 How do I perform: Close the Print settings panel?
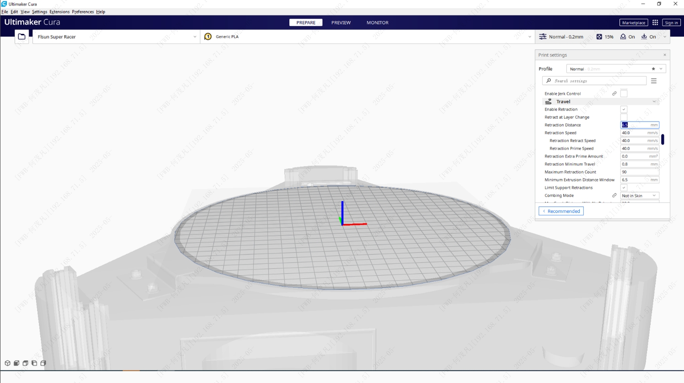[665, 55]
